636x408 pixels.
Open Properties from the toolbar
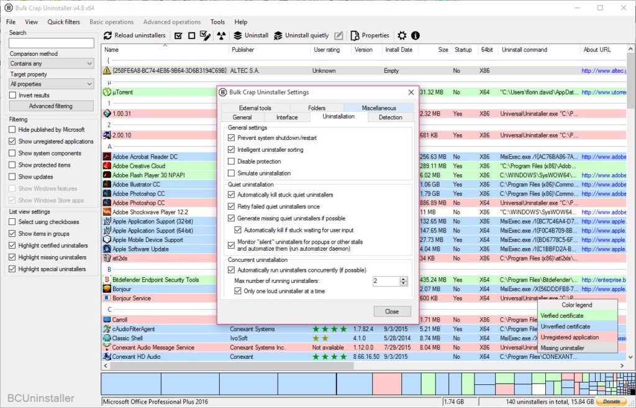click(370, 35)
